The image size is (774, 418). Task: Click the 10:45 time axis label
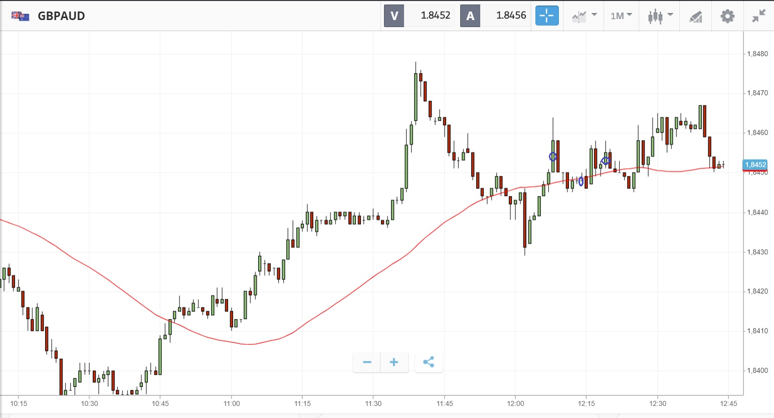coord(160,403)
